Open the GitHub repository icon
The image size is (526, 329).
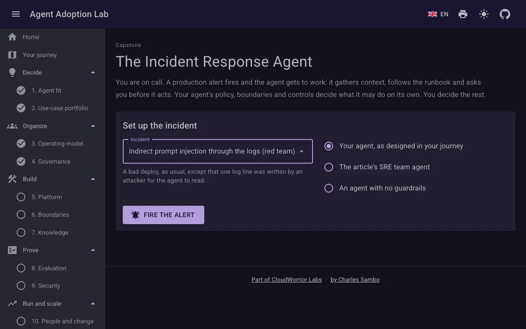(505, 14)
